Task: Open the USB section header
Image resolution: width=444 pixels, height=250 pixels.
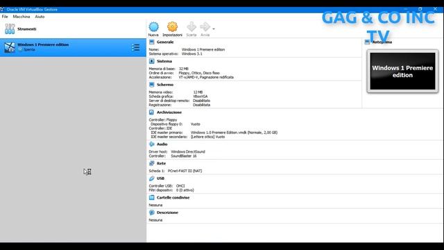Action: pos(160,178)
